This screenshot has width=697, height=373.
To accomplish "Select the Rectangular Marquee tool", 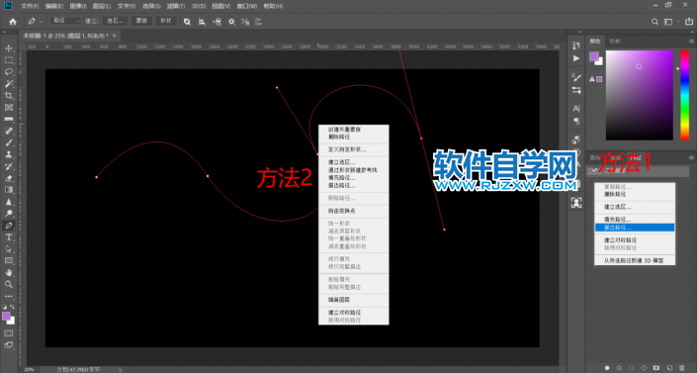I will (x=9, y=60).
